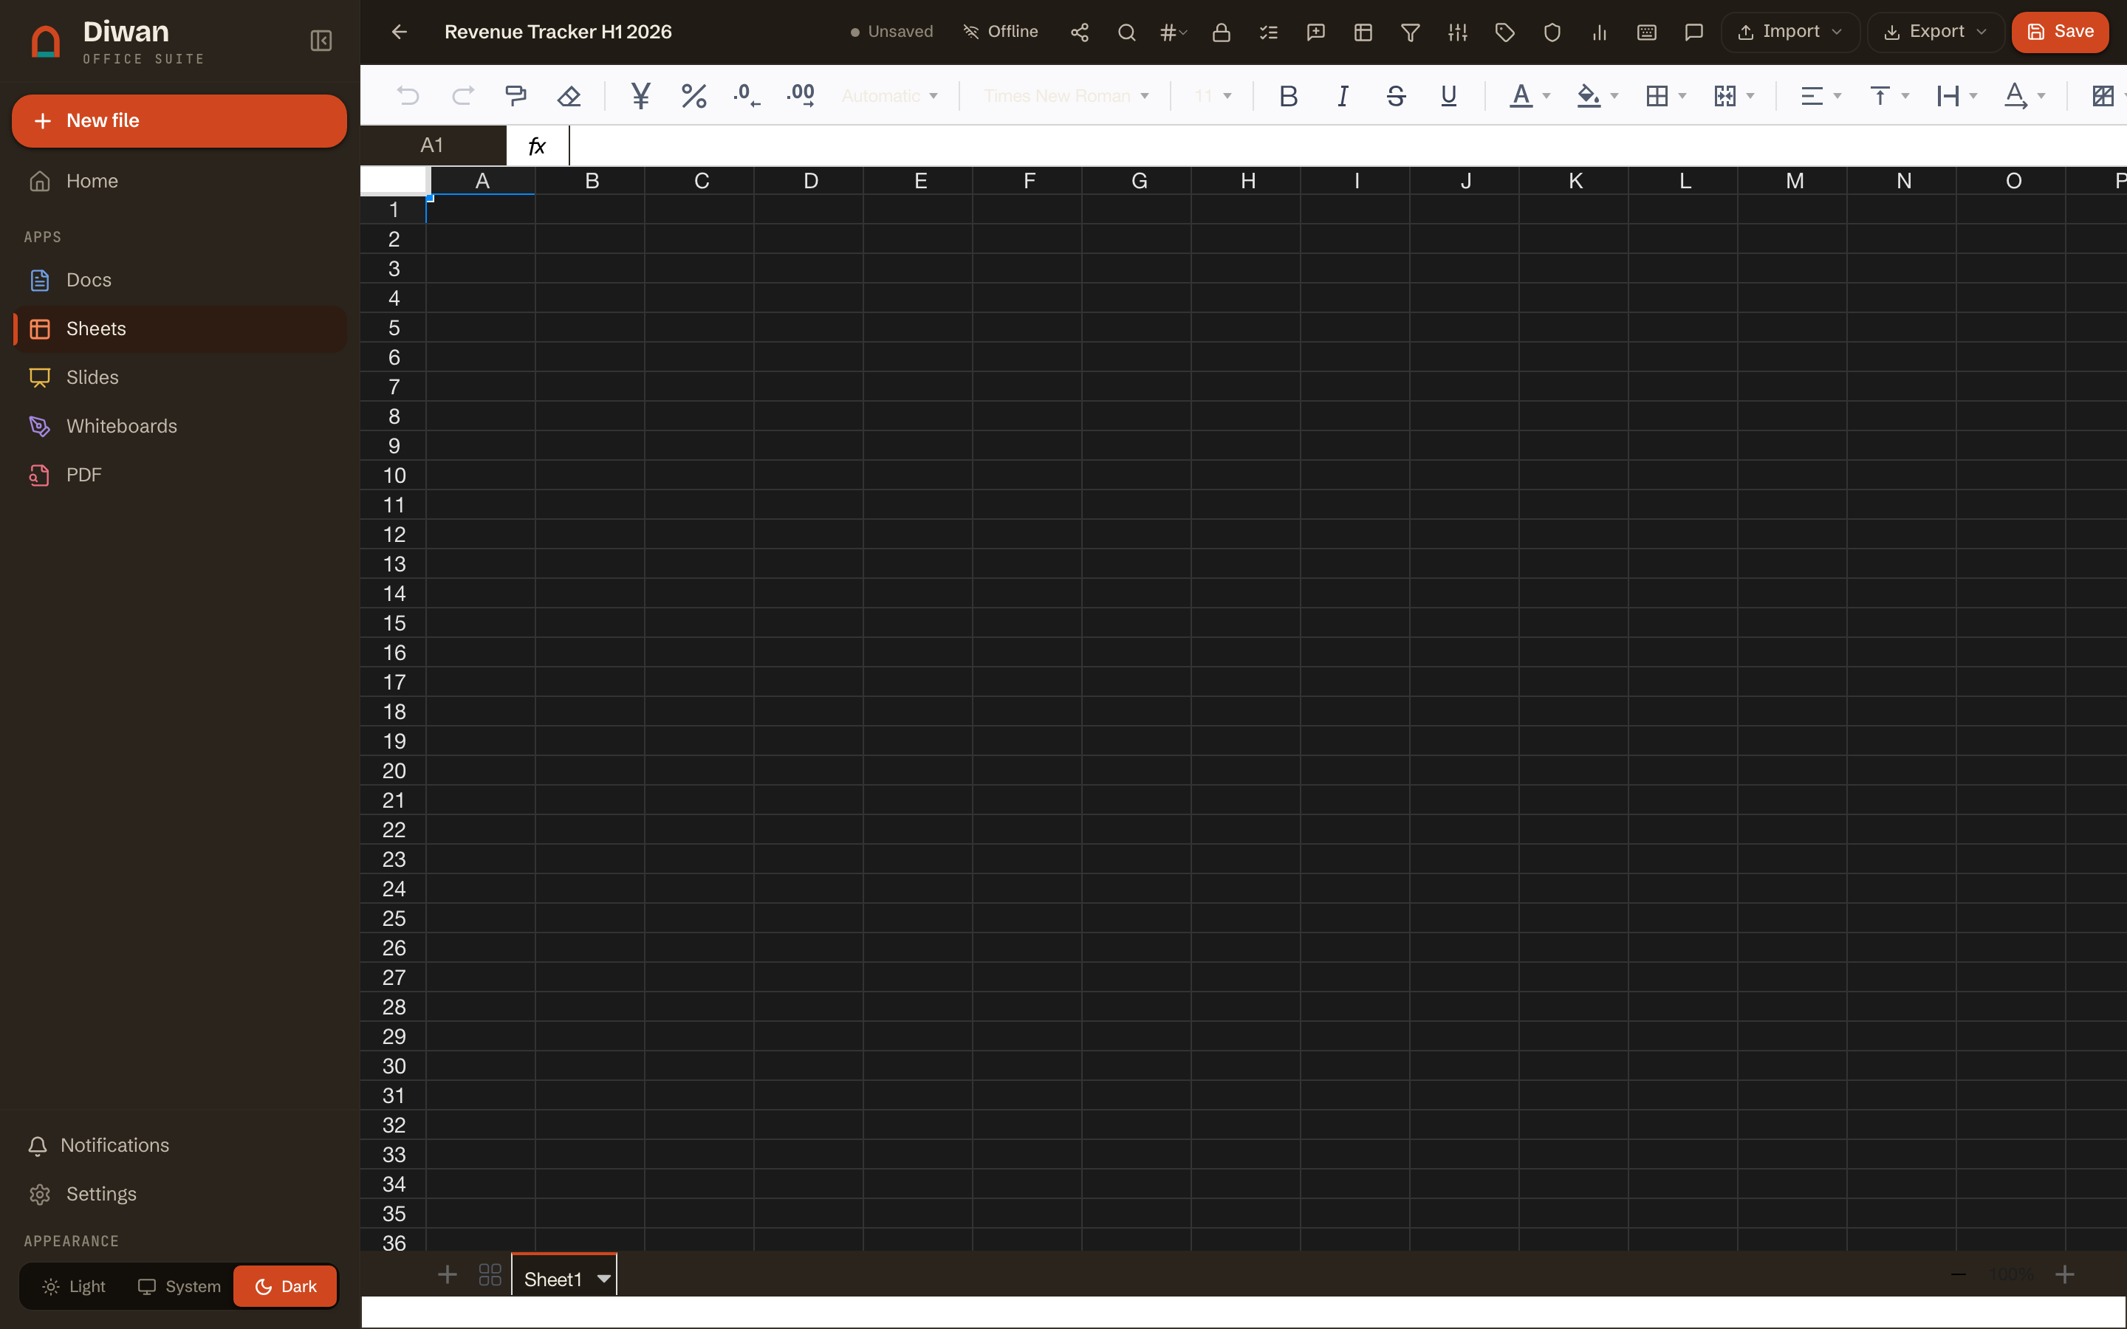Open Settings
The width and height of the screenshot is (2127, 1329).
[x=179, y=1195]
